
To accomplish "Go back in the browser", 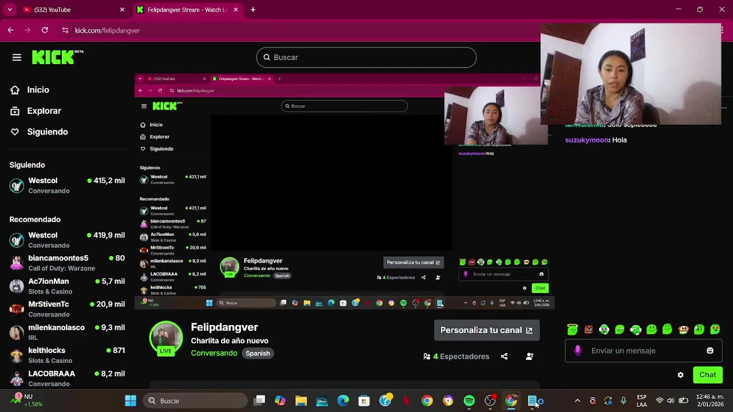I will pyautogui.click(x=11, y=30).
